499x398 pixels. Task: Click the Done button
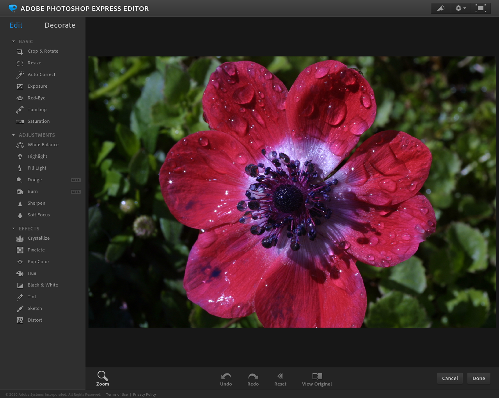coord(479,378)
